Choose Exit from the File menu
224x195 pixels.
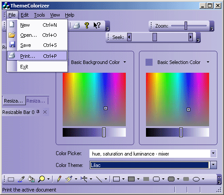tap(37, 67)
